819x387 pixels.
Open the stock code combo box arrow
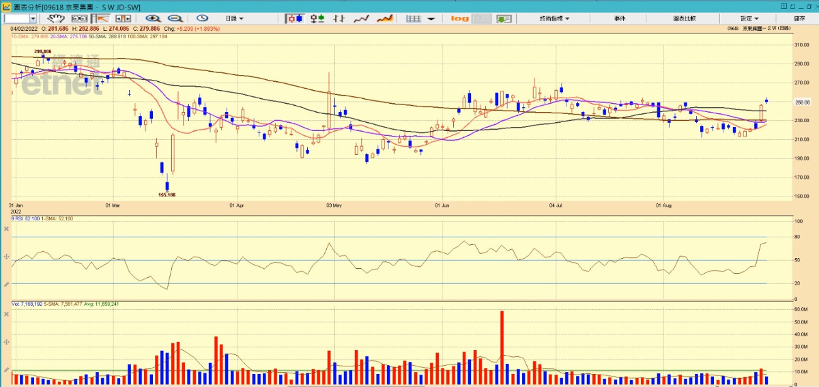click(33, 18)
